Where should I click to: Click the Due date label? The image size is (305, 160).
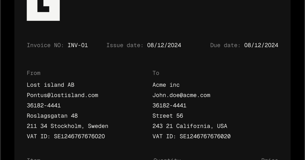[225, 45]
